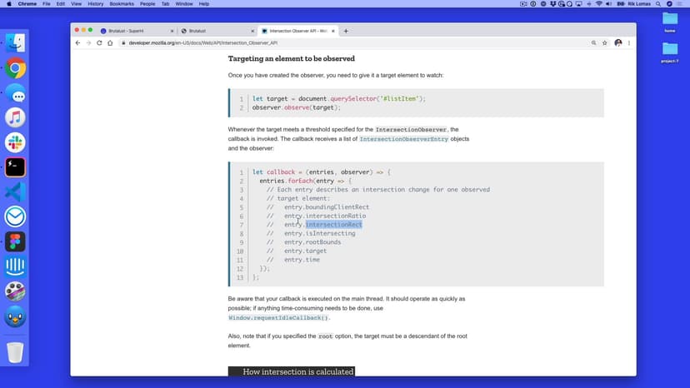This screenshot has width=690, height=388.
Task: Launch Figma from the dock
Action: [15, 241]
